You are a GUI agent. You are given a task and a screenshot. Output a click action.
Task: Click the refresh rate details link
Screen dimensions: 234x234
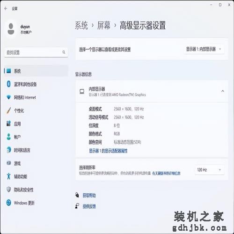click(x=166, y=173)
